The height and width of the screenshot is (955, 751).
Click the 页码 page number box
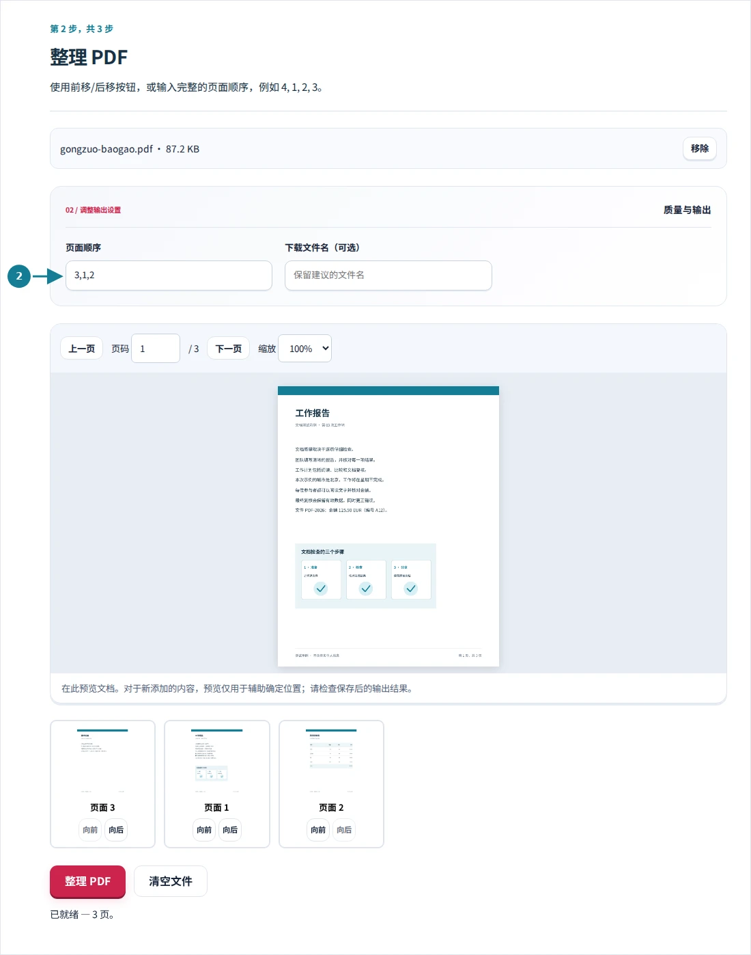[156, 349]
